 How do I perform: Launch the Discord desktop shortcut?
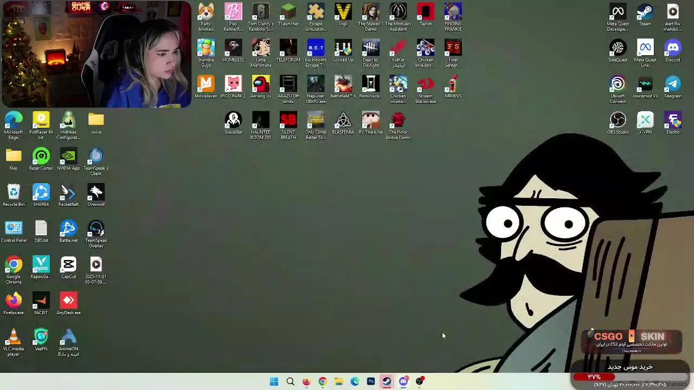click(x=673, y=51)
